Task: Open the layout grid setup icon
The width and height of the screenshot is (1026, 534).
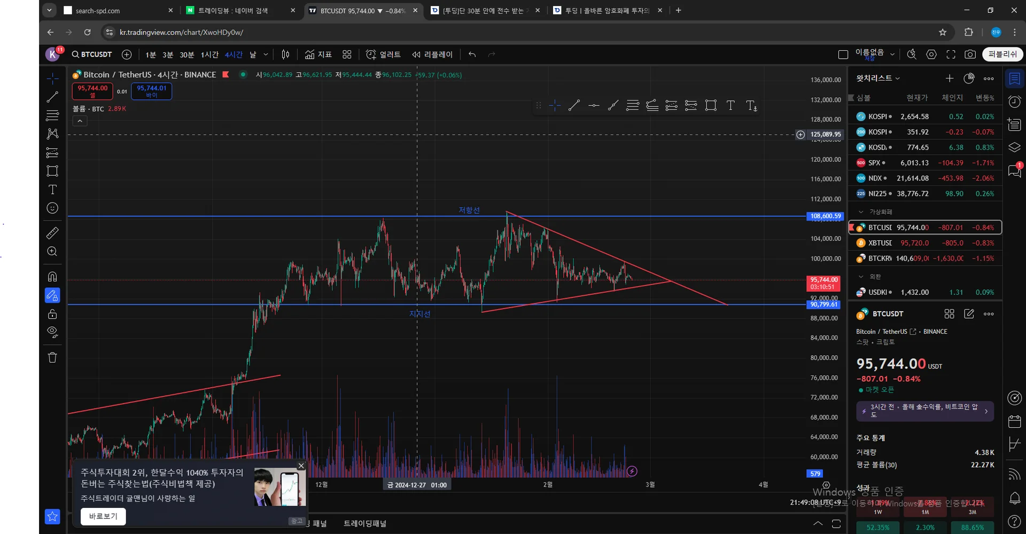Action: tap(347, 54)
